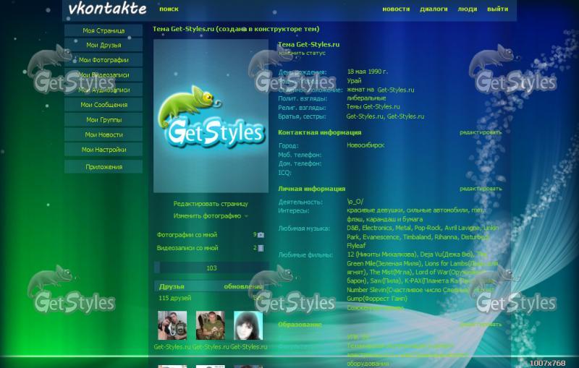Click Редактировать страницу link
Image resolution: width=579 pixels, height=368 pixels.
coord(211,204)
